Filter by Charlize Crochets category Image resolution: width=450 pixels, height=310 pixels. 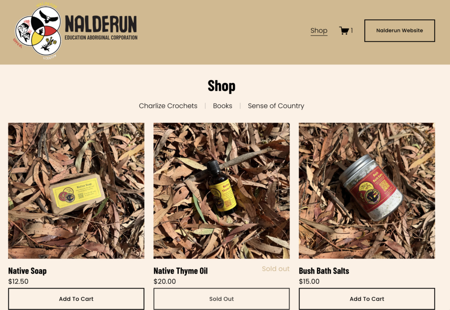[168, 106]
